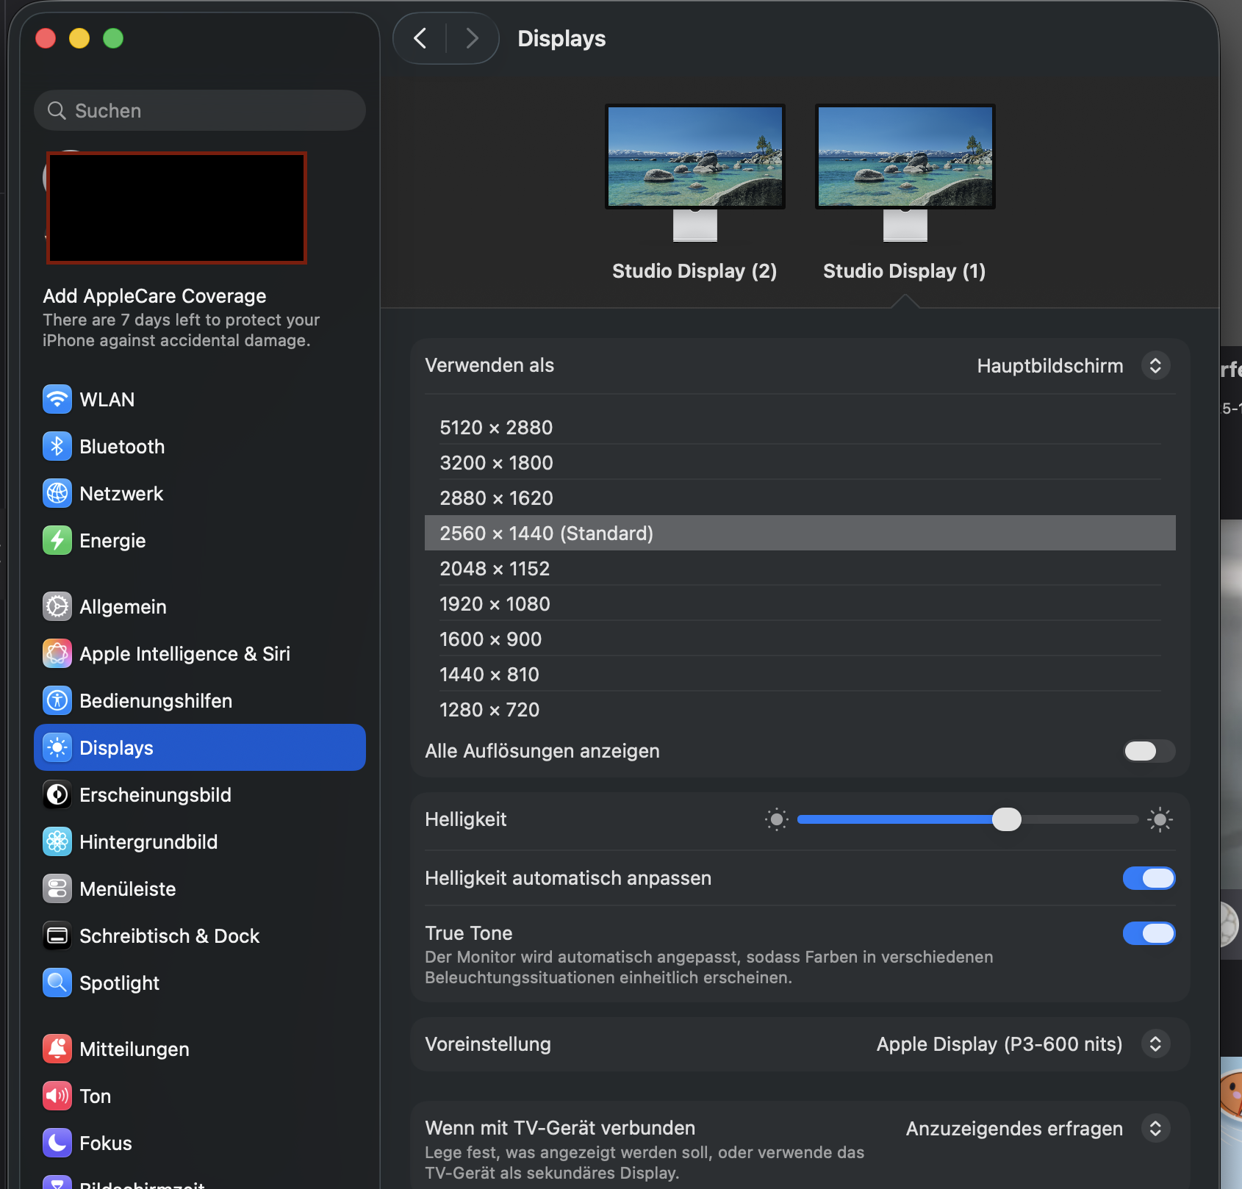Image resolution: width=1242 pixels, height=1189 pixels.
Task: Open Netzwerk settings pane
Action: coord(200,493)
